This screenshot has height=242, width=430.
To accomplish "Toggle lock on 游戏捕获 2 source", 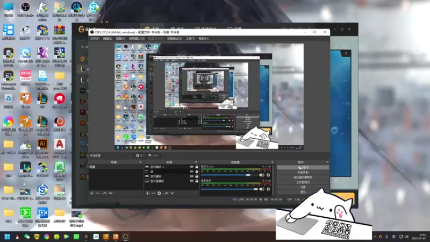I will 197,167.
